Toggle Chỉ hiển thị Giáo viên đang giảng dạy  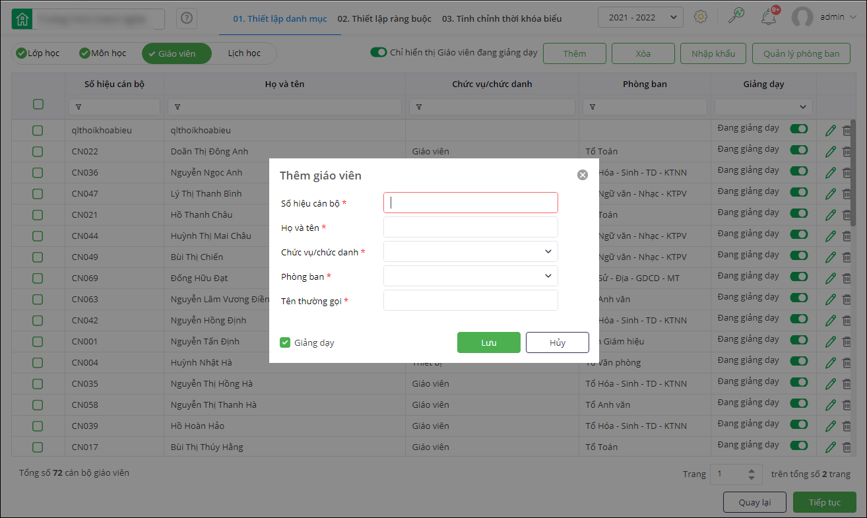(378, 53)
